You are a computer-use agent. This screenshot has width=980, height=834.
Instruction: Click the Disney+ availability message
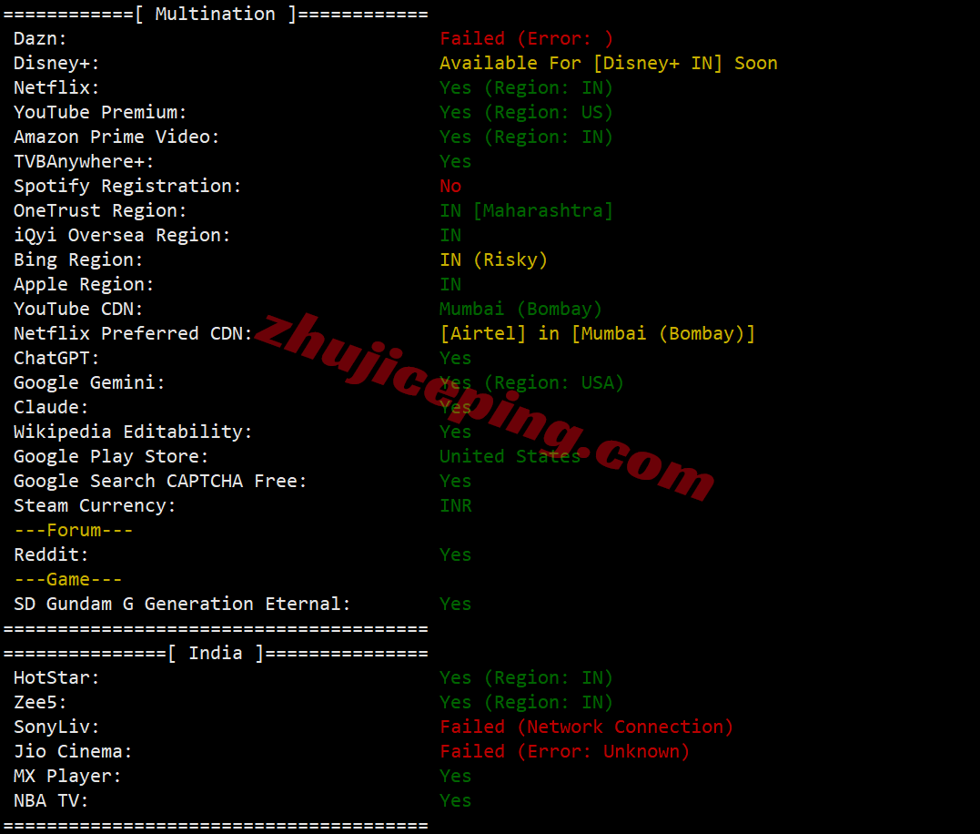click(608, 63)
